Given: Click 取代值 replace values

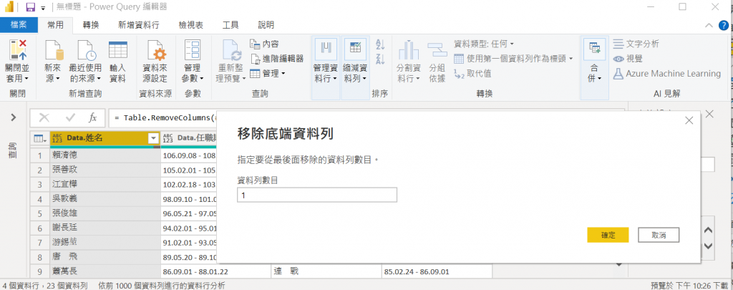Looking at the screenshot, I should click(472, 74).
